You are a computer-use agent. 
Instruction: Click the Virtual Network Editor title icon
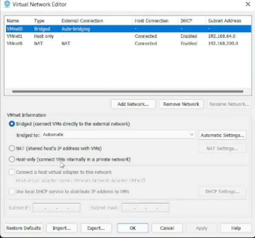point(7,5)
